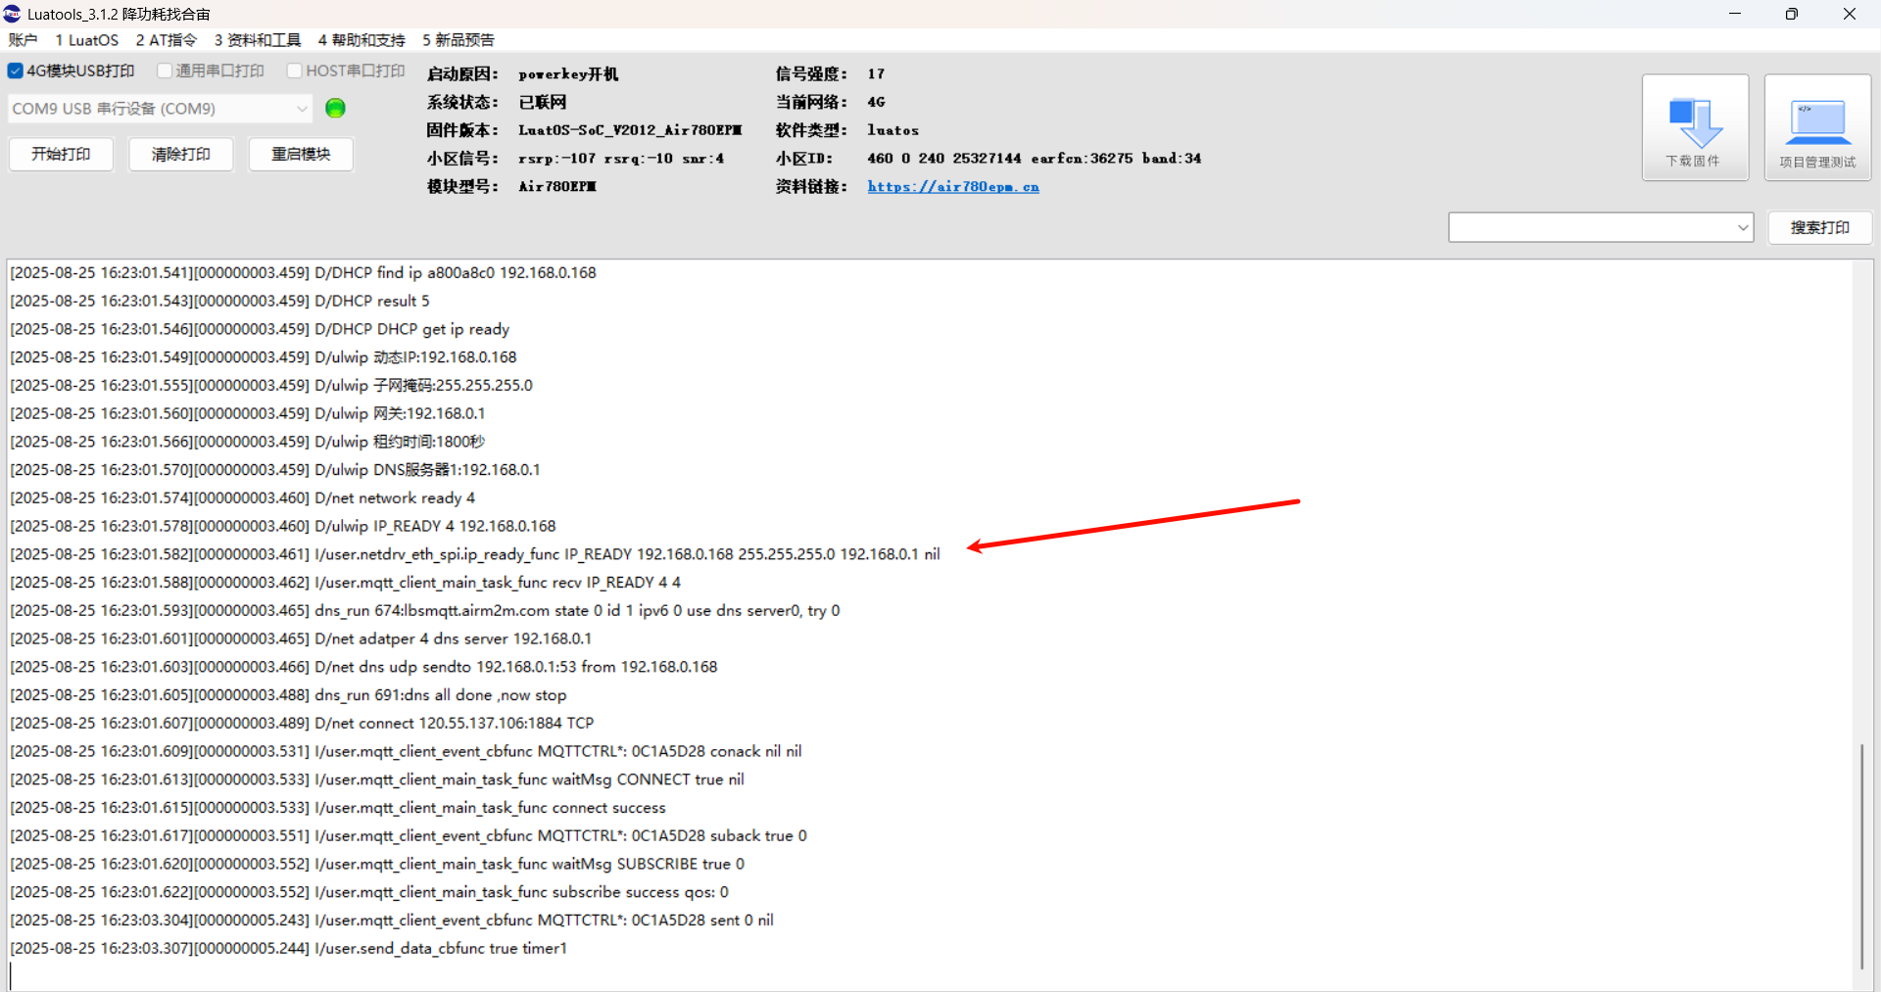Click the log line '租约时间:1800秒'

tap(248, 442)
